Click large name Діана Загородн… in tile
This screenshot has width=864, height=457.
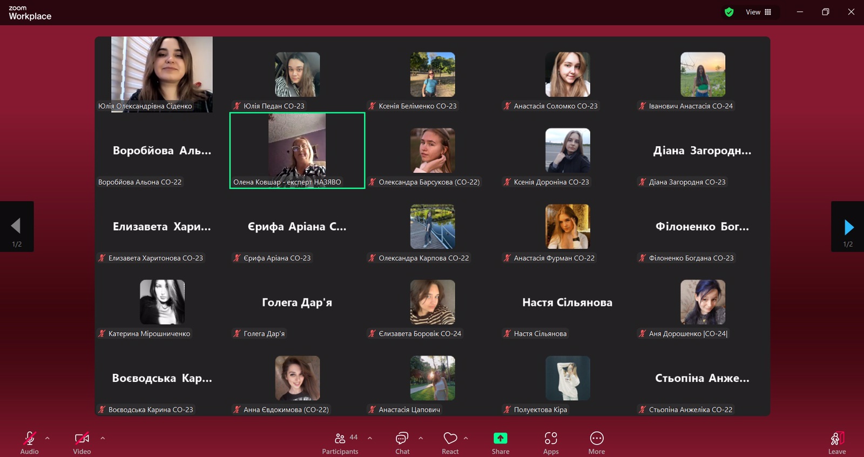[x=702, y=151]
